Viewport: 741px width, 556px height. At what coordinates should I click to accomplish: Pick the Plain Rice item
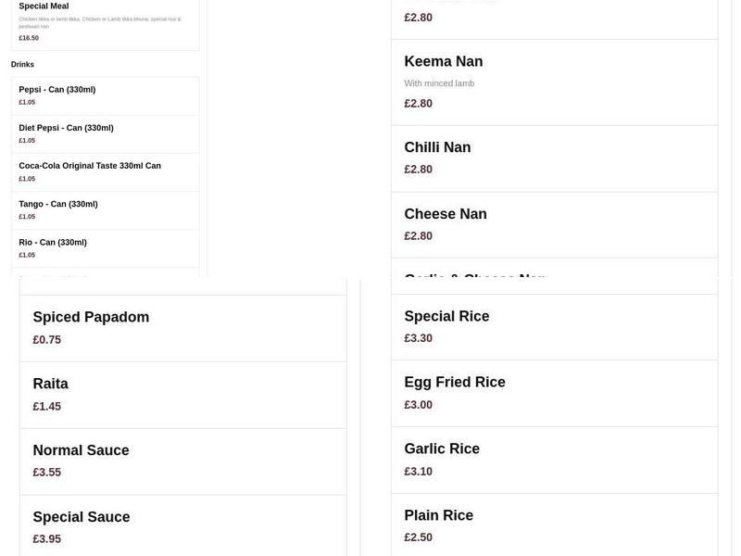click(x=553, y=524)
